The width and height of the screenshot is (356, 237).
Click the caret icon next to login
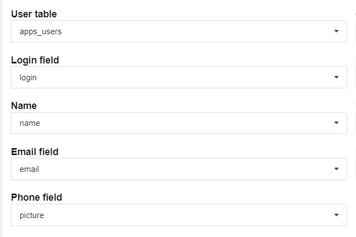[x=336, y=78]
